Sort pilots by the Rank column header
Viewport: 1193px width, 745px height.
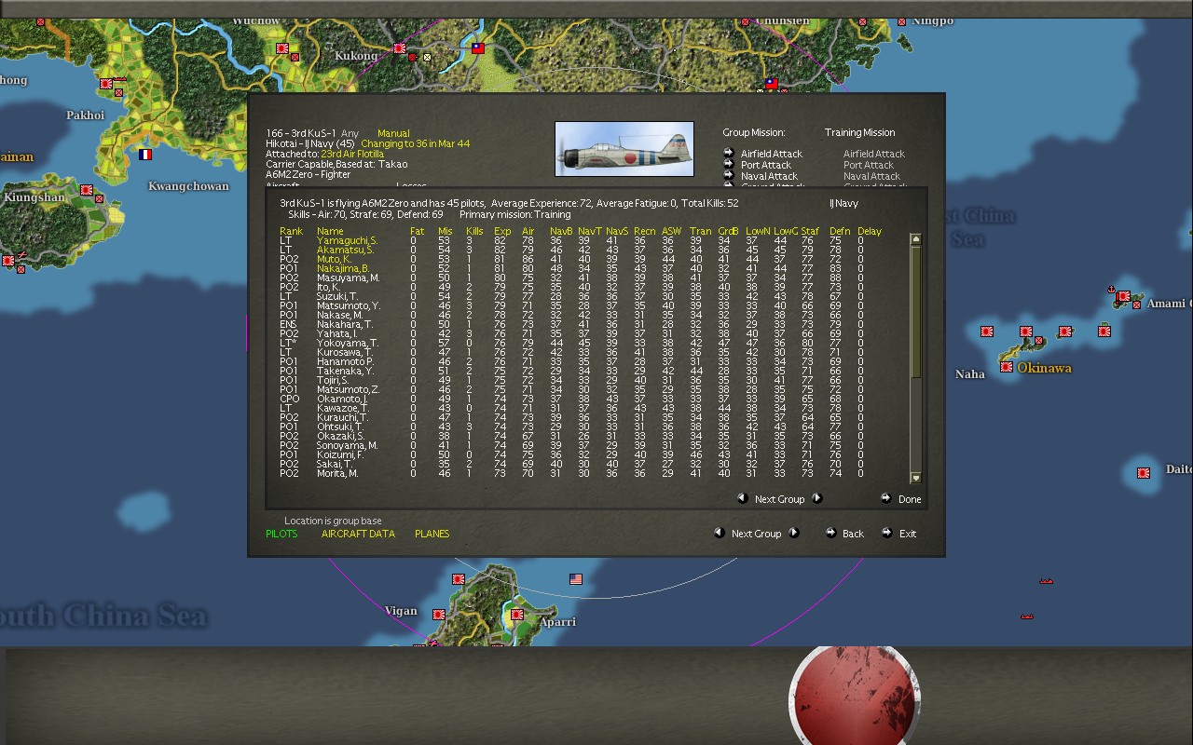(x=291, y=231)
